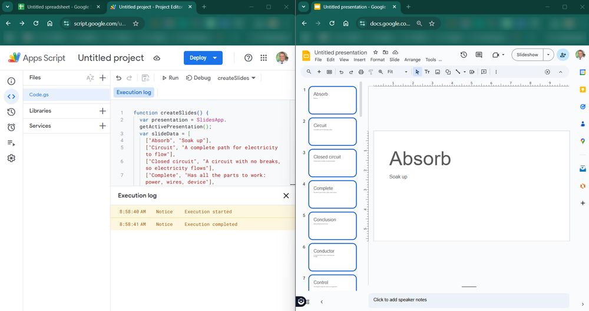Redo edit in script editor
Screen dimensions: 589x311
coord(129,78)
